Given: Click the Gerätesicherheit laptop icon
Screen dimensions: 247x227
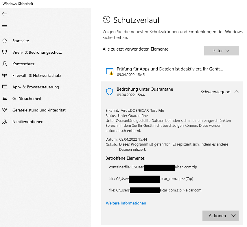Looking at the screenshot, I should tap(4, 98).
